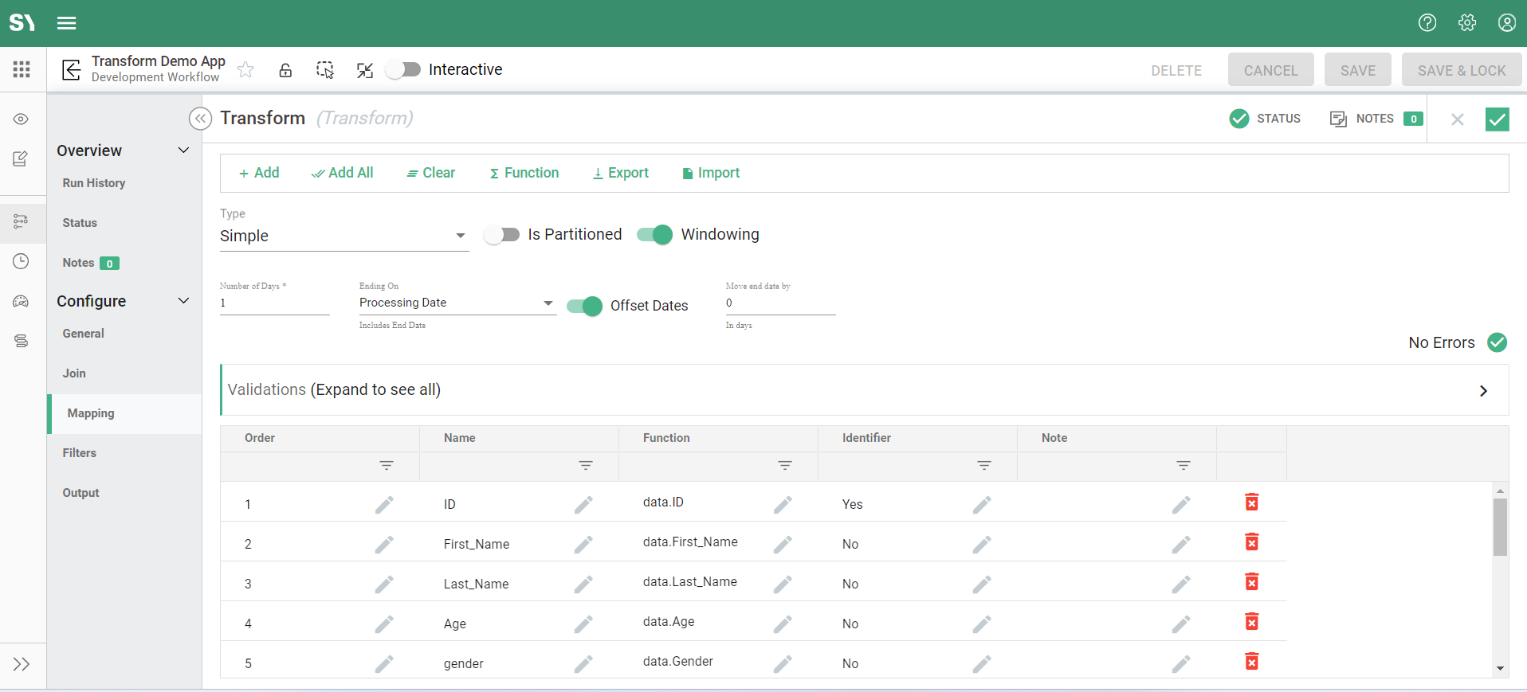Image resolution: width=1527 pixels, height=692 pixels.
Task: Open the help question mark icon
Action: (1427, 23)
